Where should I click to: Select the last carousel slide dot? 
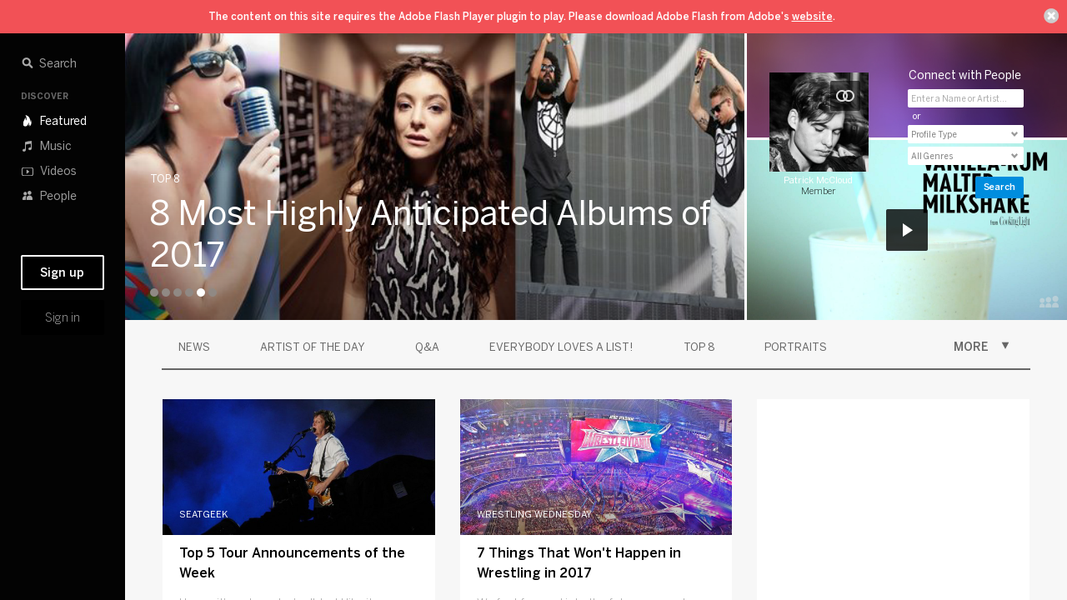tap(213, 292)
